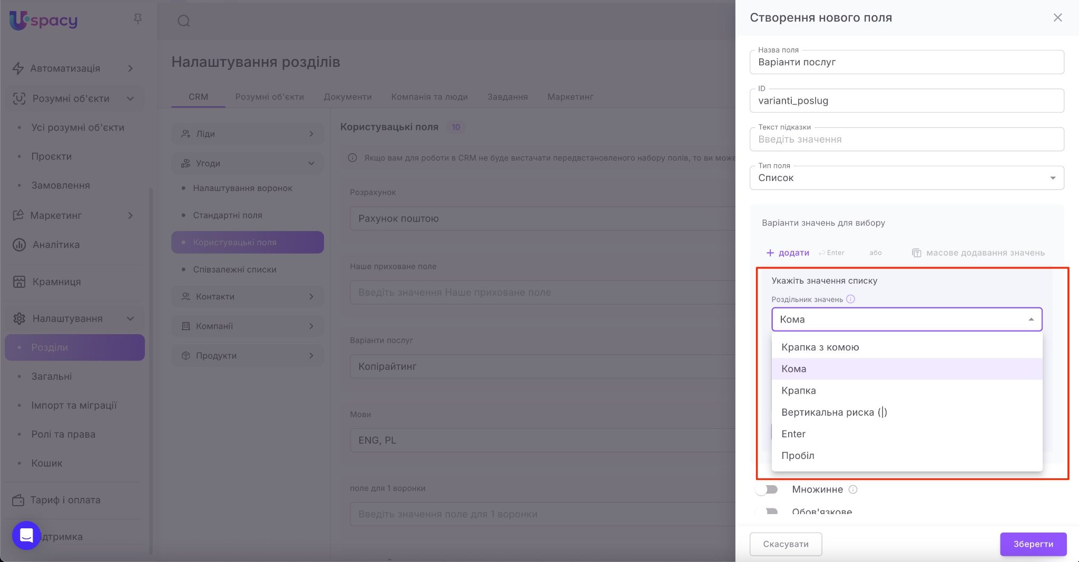The height and width of the screenshot is (562, 1079).
Task: Click the Аналітика chart icon
Action: 19,245
